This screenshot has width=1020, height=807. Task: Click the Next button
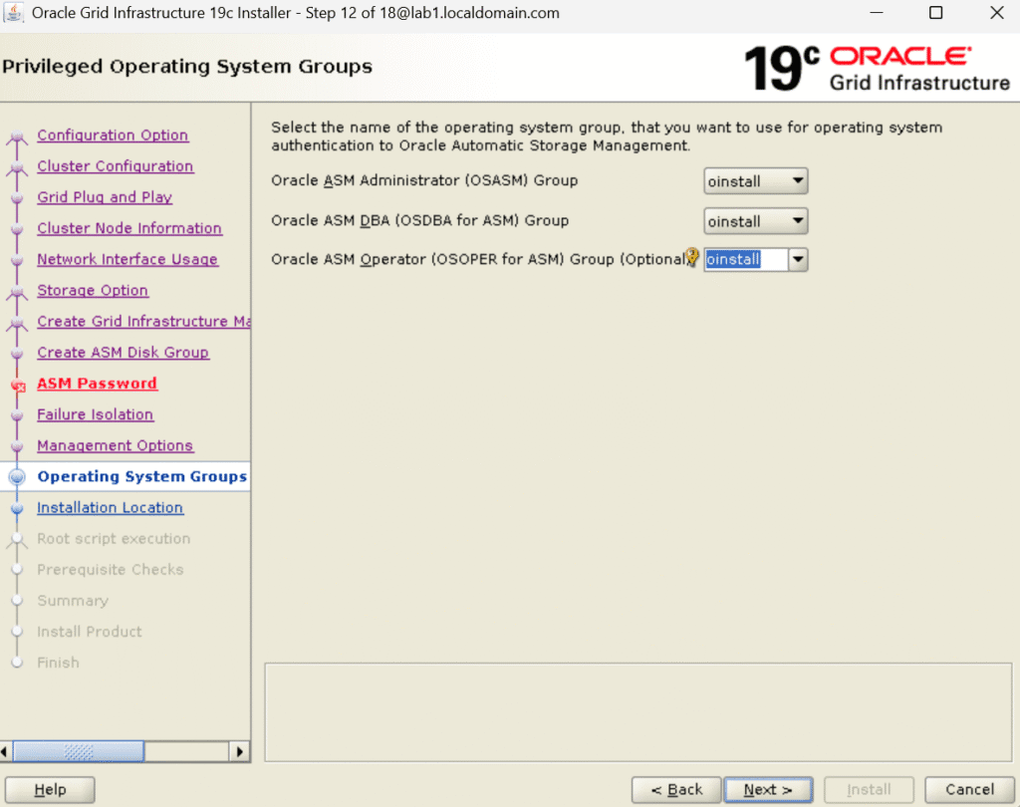pos(768,789)
